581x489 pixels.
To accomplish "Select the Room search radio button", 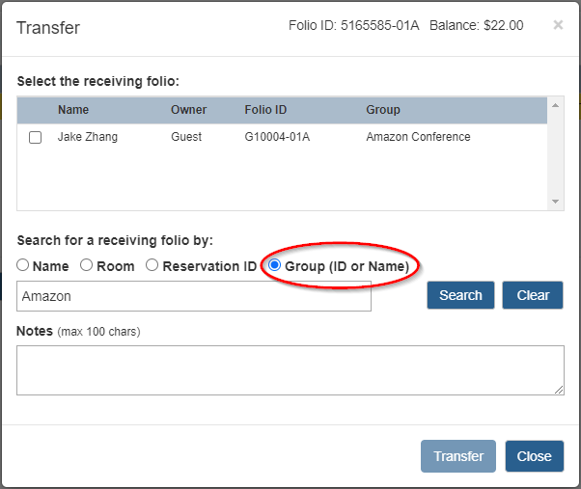I will pos(86,265).
